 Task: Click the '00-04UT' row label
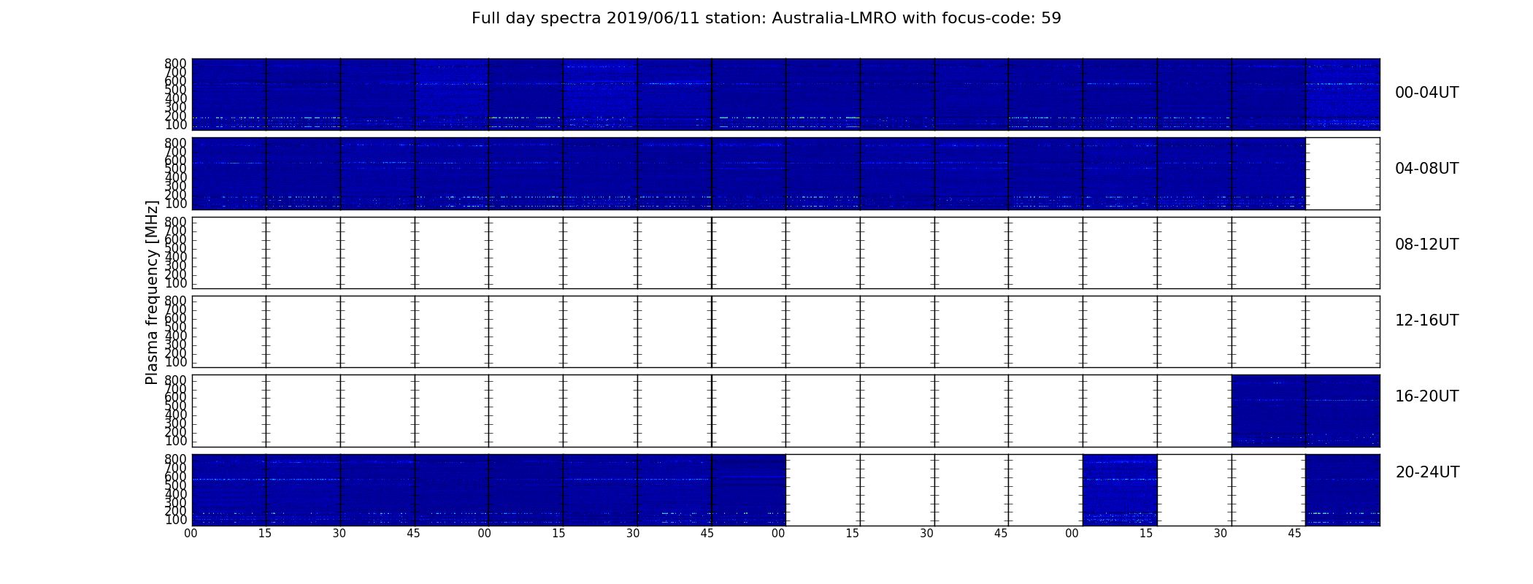1426,93
